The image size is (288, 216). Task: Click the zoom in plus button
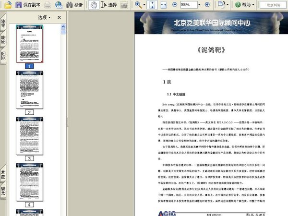207,5
